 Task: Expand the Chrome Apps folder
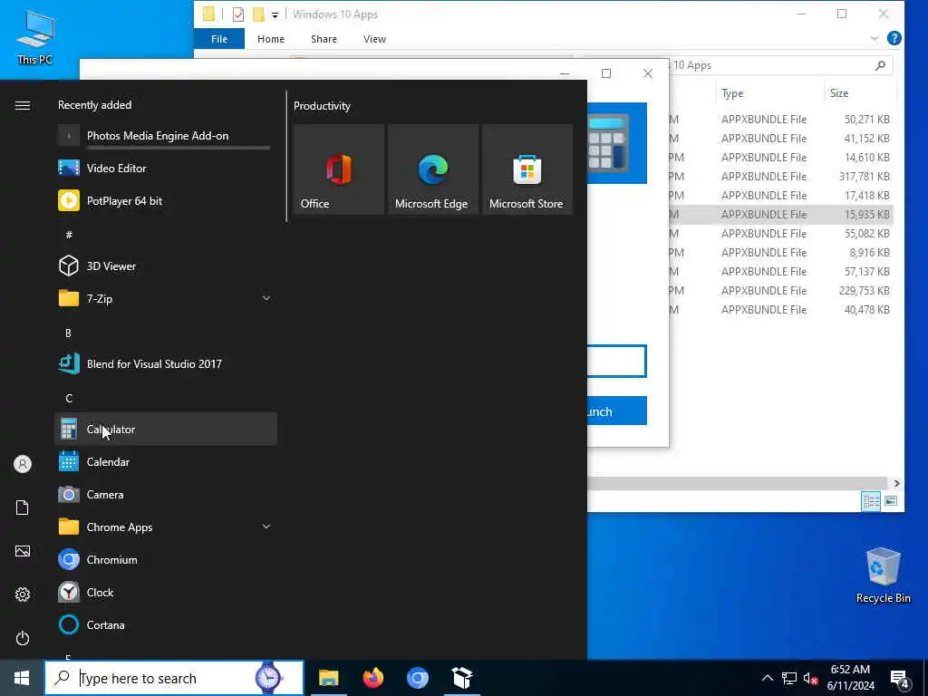pos(266,527)
